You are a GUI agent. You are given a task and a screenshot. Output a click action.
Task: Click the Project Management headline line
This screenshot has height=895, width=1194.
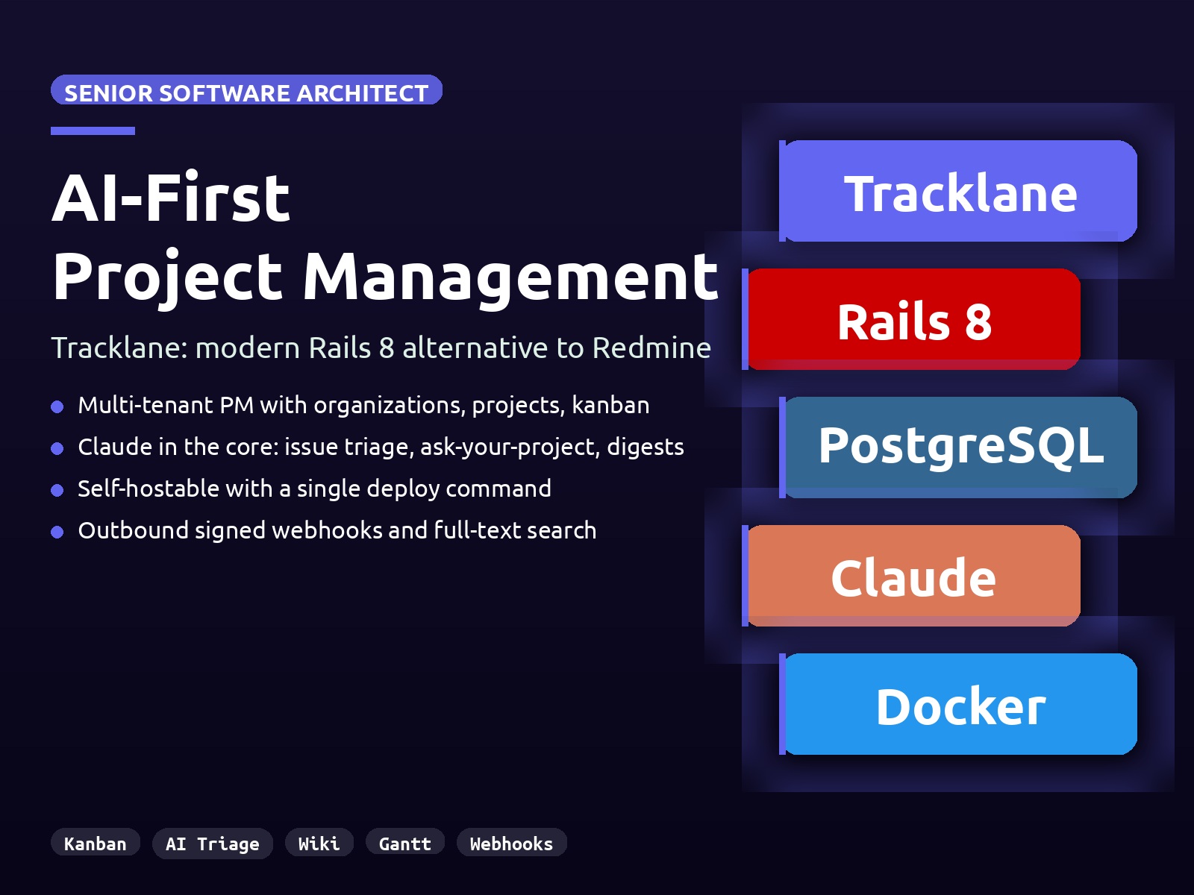(x=384, y=277)
